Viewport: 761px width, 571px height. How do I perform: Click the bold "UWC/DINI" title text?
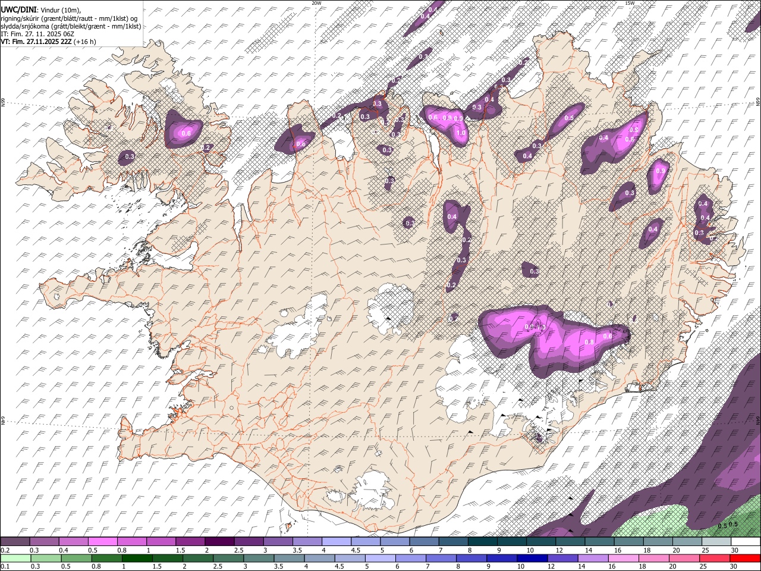18,10
